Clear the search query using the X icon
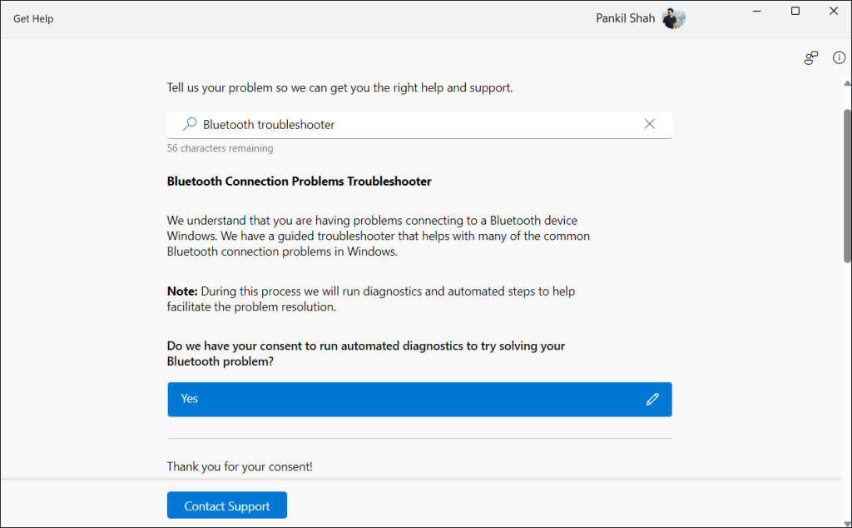Image resolution: width=852 pixels, height=528 pixels. click(x=649, y=123)
